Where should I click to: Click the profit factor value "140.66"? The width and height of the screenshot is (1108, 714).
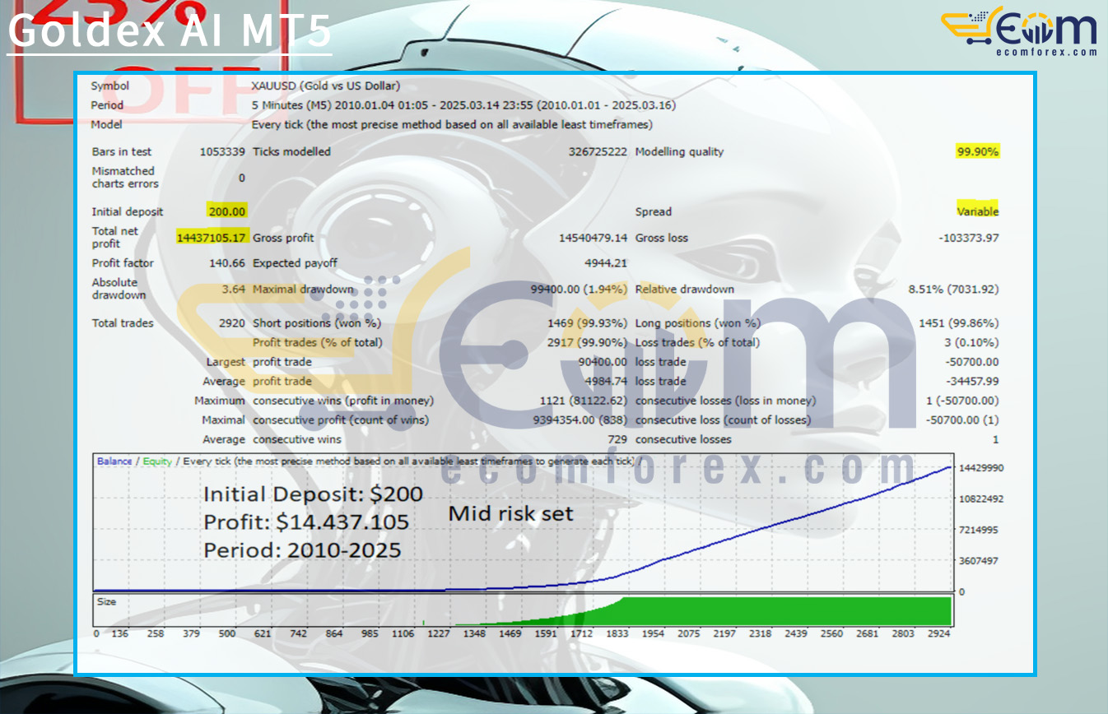pos(228,263)
